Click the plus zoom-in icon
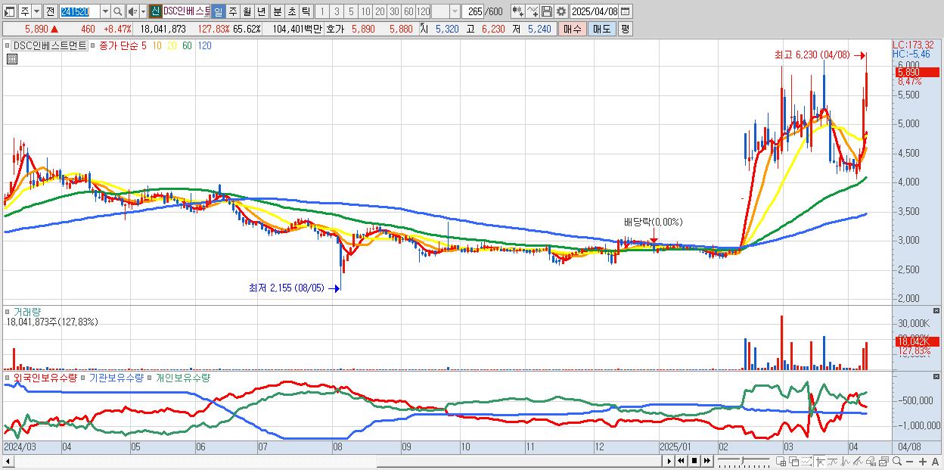Image resolution: width=944 pixels, height=470 pixels. pos(923,461)
